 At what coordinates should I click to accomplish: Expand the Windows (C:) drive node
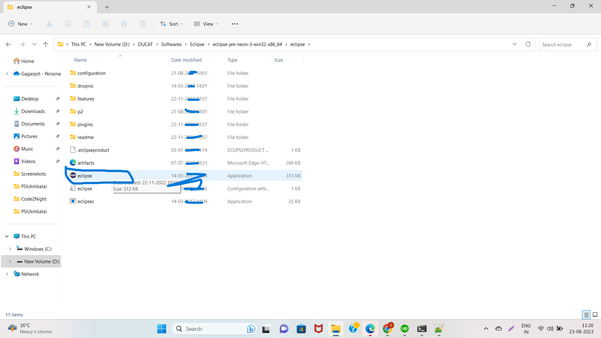click(10, 249)
